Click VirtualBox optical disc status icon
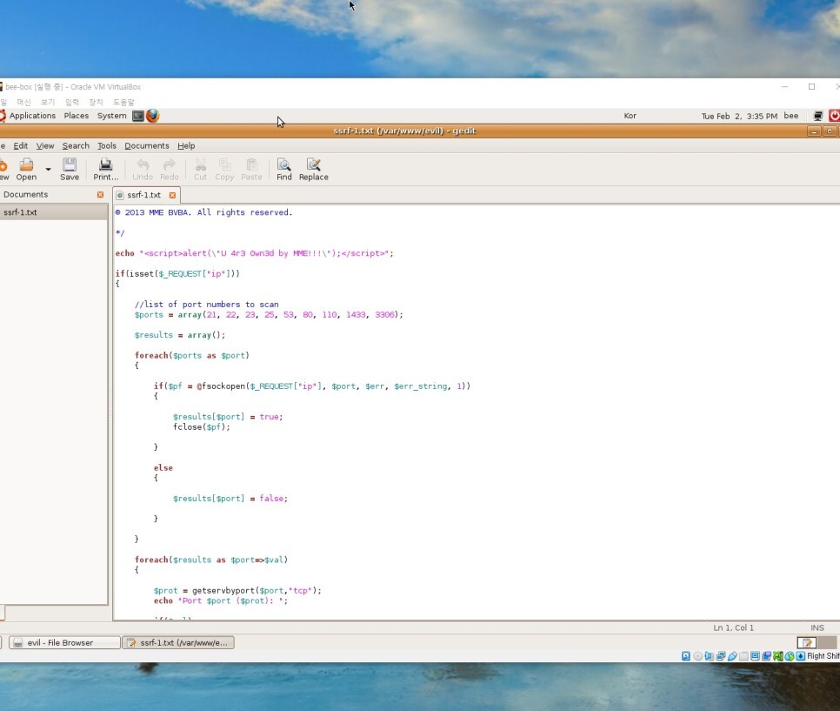The height and width of the screenshot is (711, 840). 697,656
